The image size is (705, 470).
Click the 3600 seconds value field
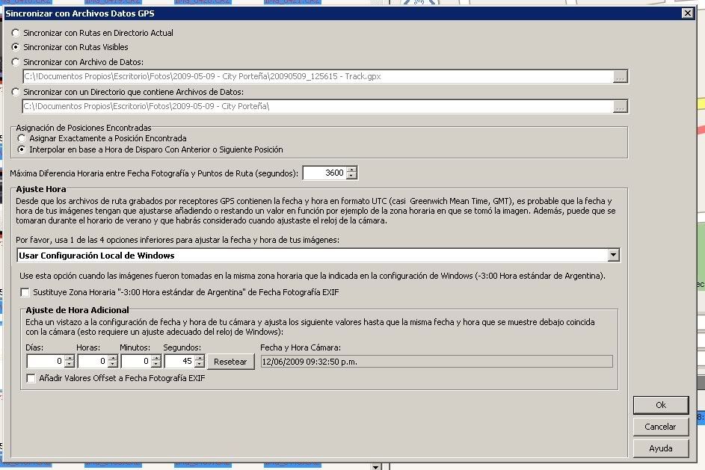(x=324, y=173)
